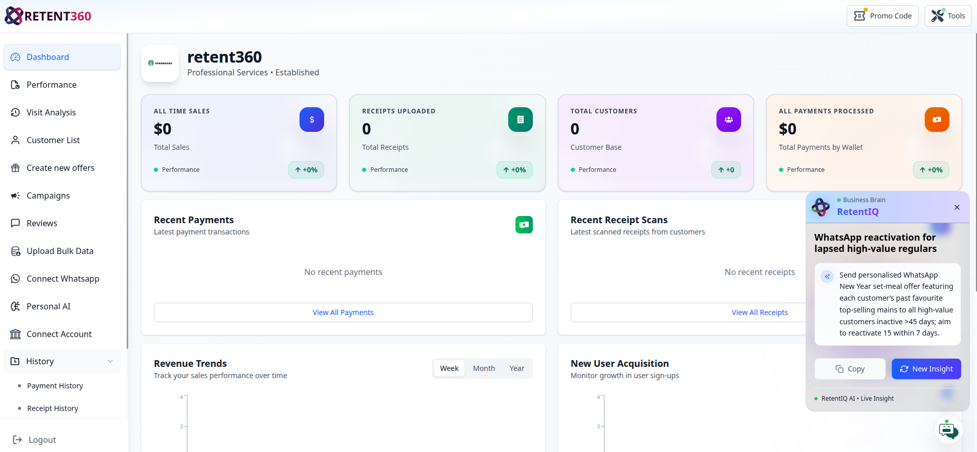Screen dimensions: 977x452
Task: Click +0% badge on All Time Sales card
Action: tap(306, 170)
